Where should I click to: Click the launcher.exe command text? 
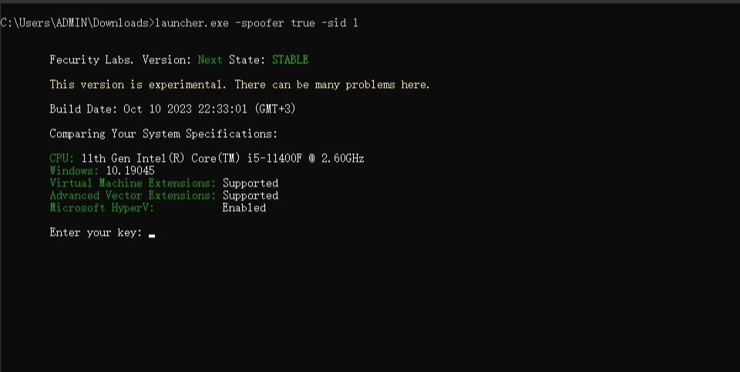[257, 23]
